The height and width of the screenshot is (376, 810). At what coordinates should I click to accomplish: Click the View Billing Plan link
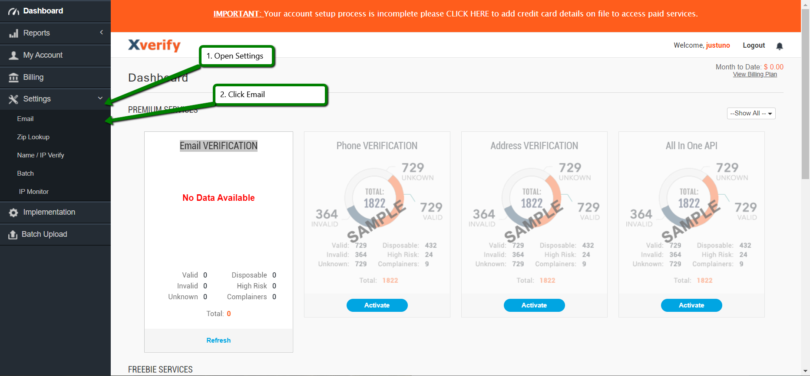click(755, 75)
